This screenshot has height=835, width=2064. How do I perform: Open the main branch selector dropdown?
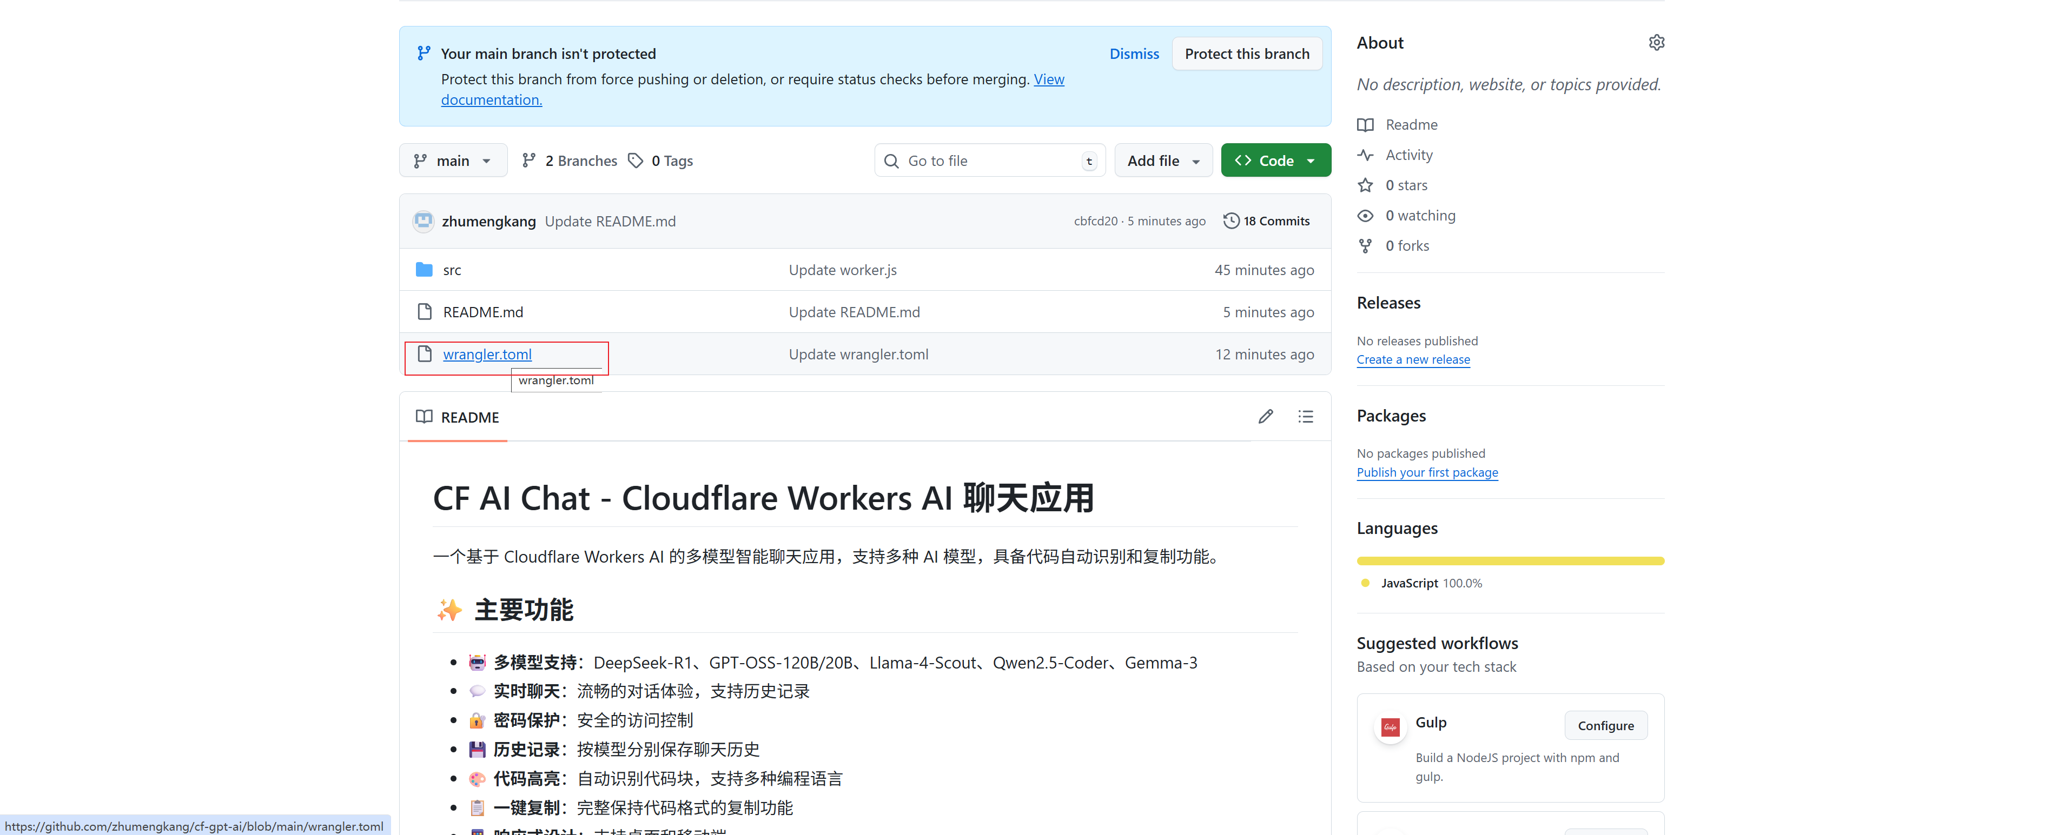(x=453, y=161)
